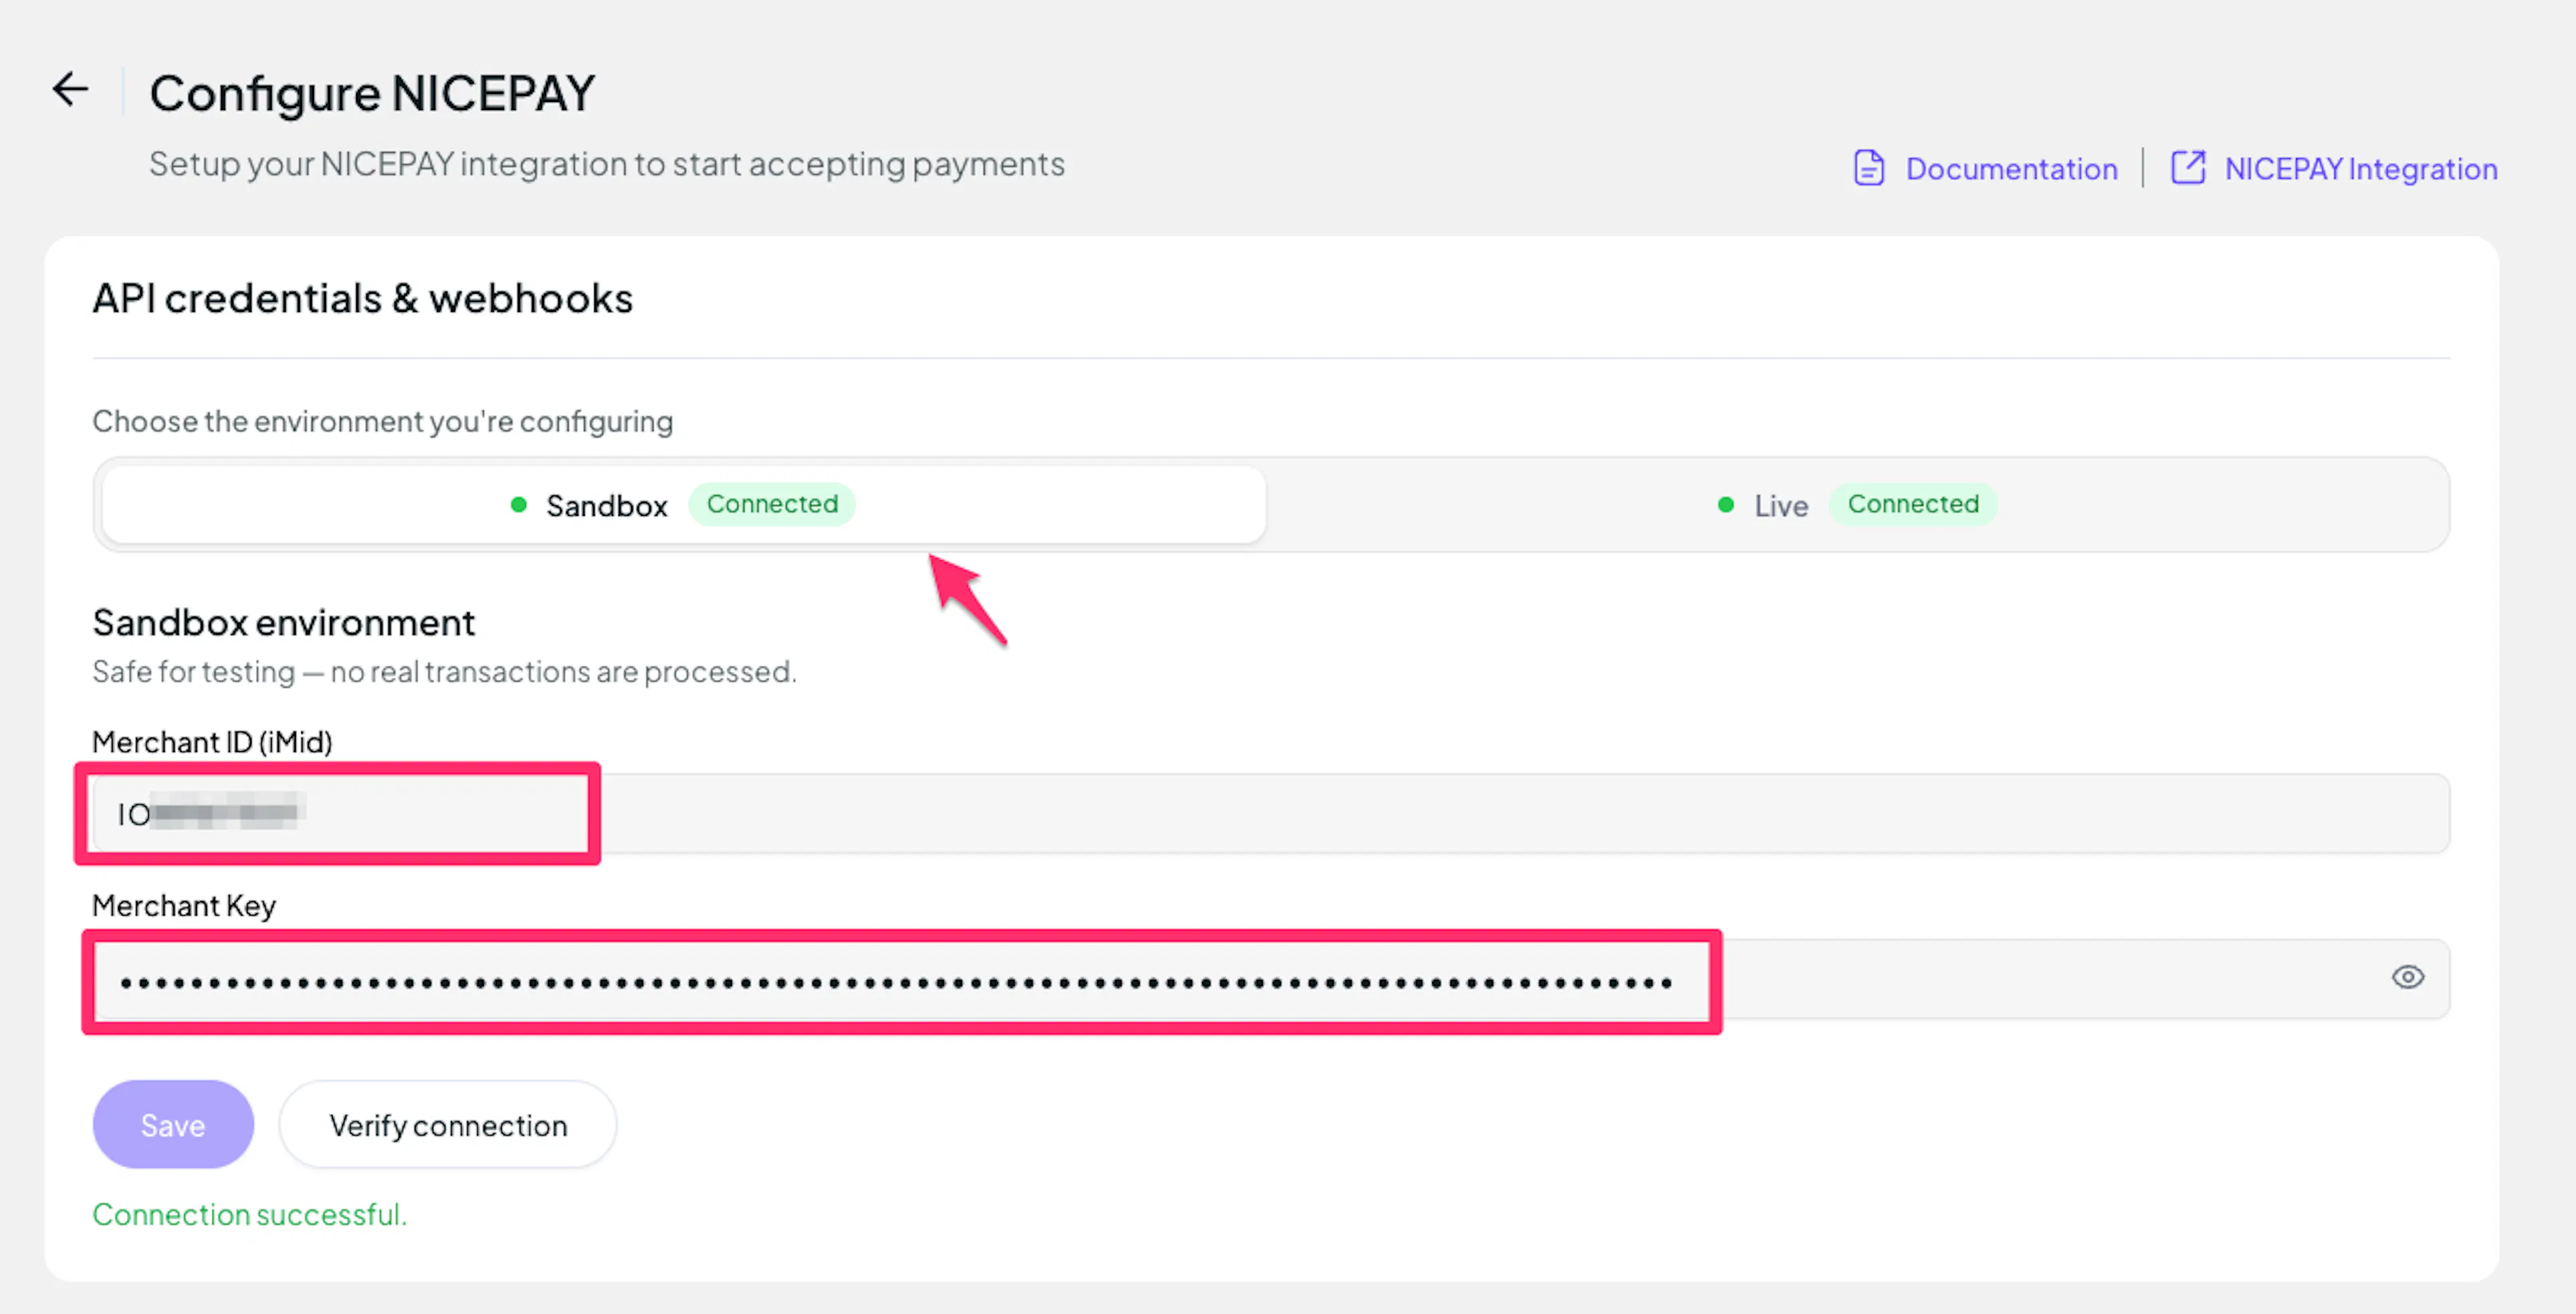Image resolution: width=2576 pixels, height=1314 pixels.
Task: Switch to the Sandbox environment tab
Action: click(684, 505)
